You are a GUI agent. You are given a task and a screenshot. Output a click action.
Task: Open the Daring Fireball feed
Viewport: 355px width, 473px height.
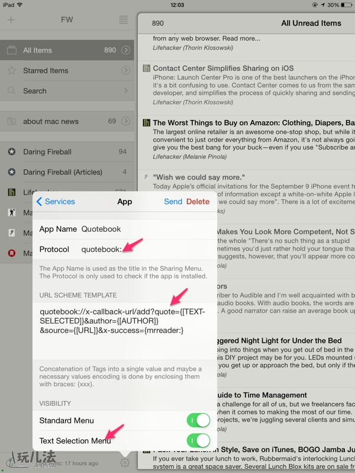[67, 151]
